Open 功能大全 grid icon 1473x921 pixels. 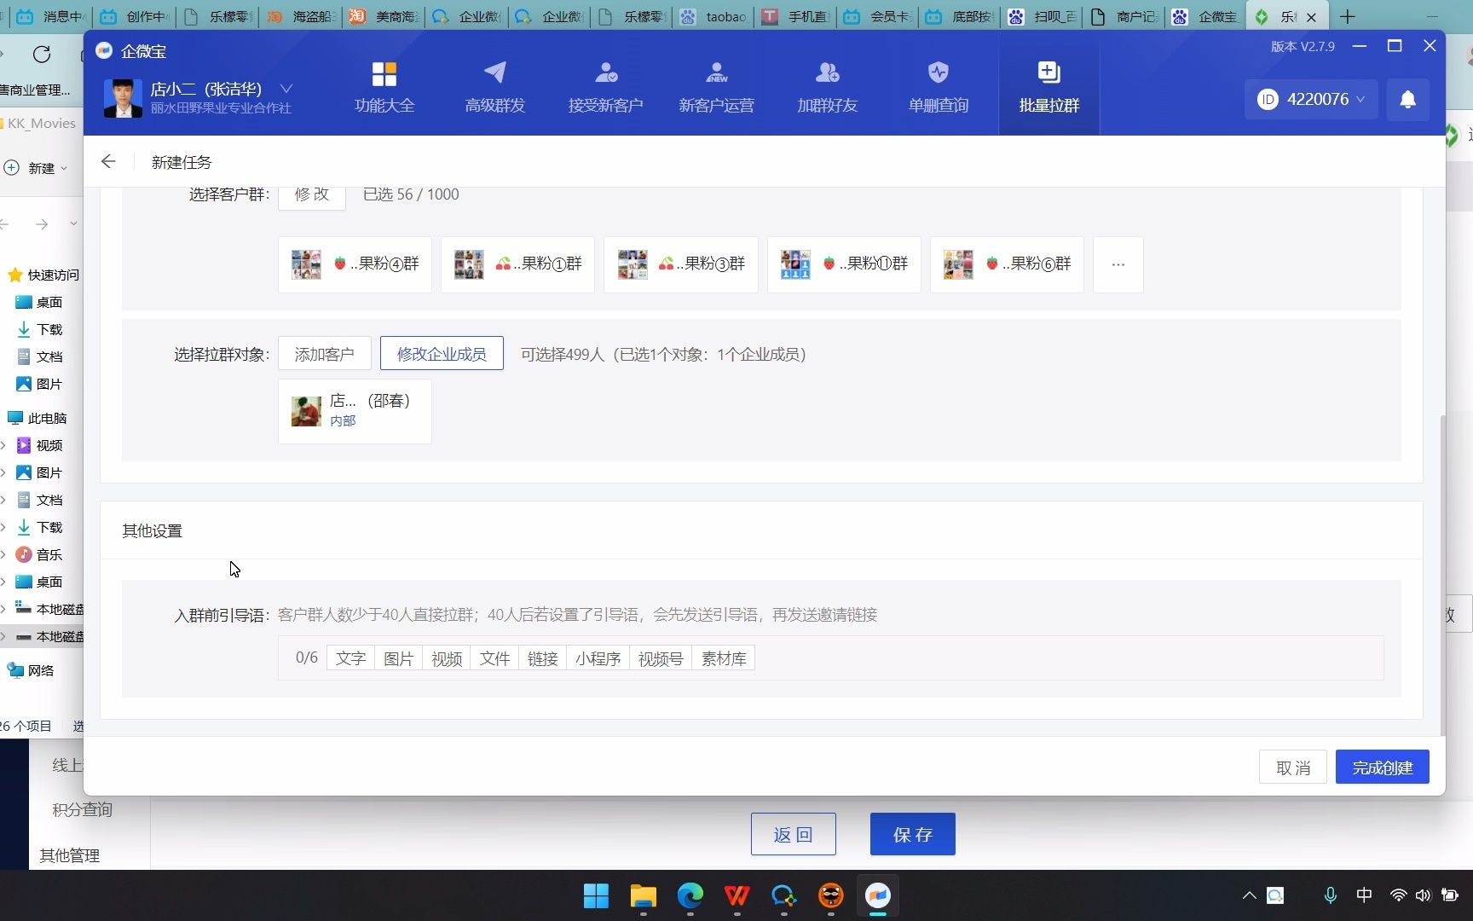[384, 74]
